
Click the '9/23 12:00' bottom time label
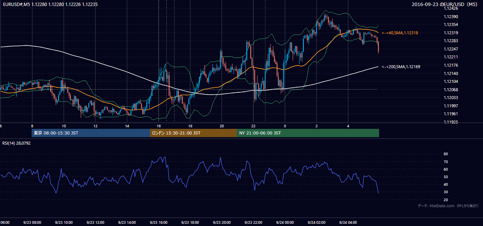tap(95, 223)
